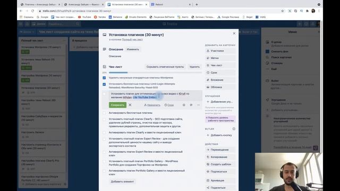Switch to the Reboot browser tab
Screen dimensions: 340x191
click(x=170, y=5)
